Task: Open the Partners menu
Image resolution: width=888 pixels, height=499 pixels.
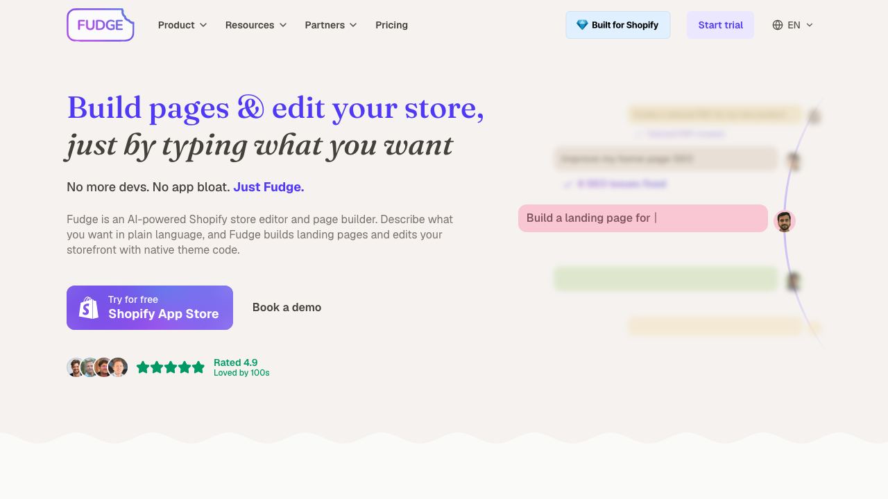Action: pos(331,25)
